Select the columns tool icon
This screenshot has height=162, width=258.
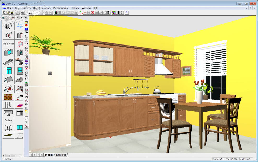pyautogui.click(x=8, y=105)
